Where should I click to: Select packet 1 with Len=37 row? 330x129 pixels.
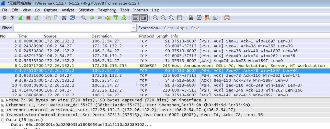pyautogui.click(x=165, y=41)
